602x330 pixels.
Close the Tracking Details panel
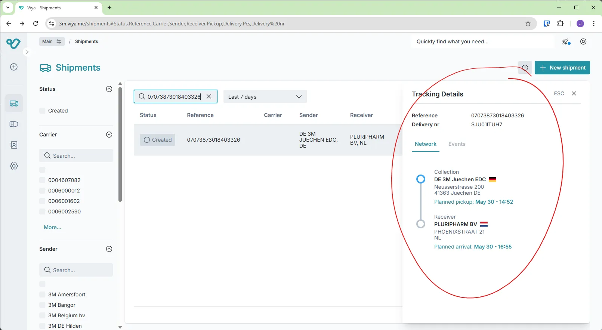click(574, 93)
